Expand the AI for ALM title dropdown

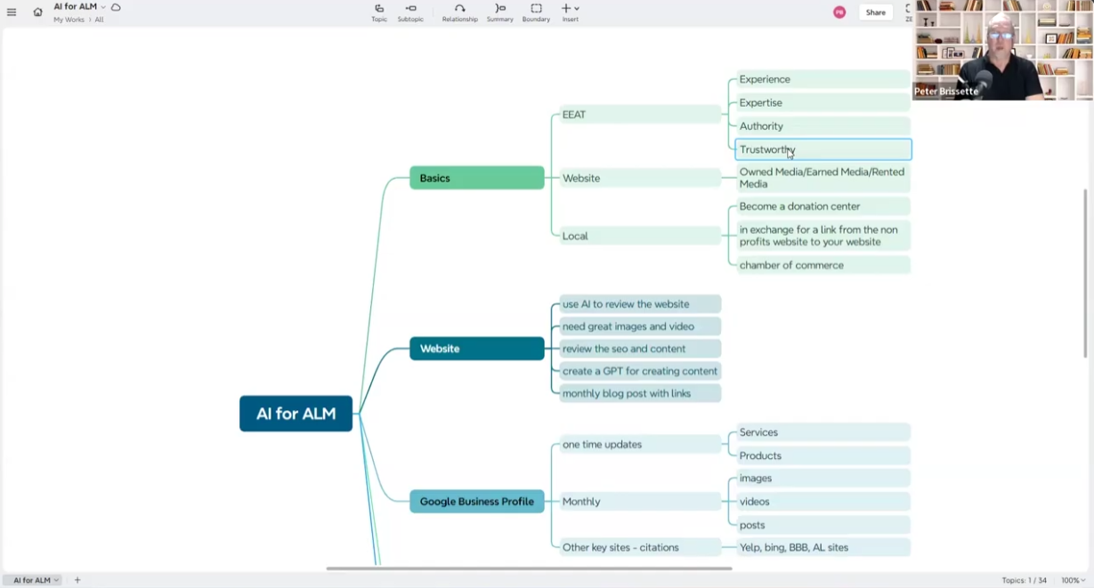coord(103,7)
